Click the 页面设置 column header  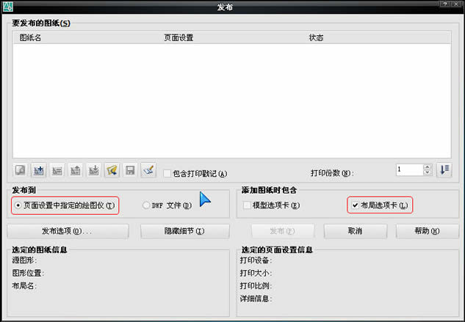click(x=179, y=37)
